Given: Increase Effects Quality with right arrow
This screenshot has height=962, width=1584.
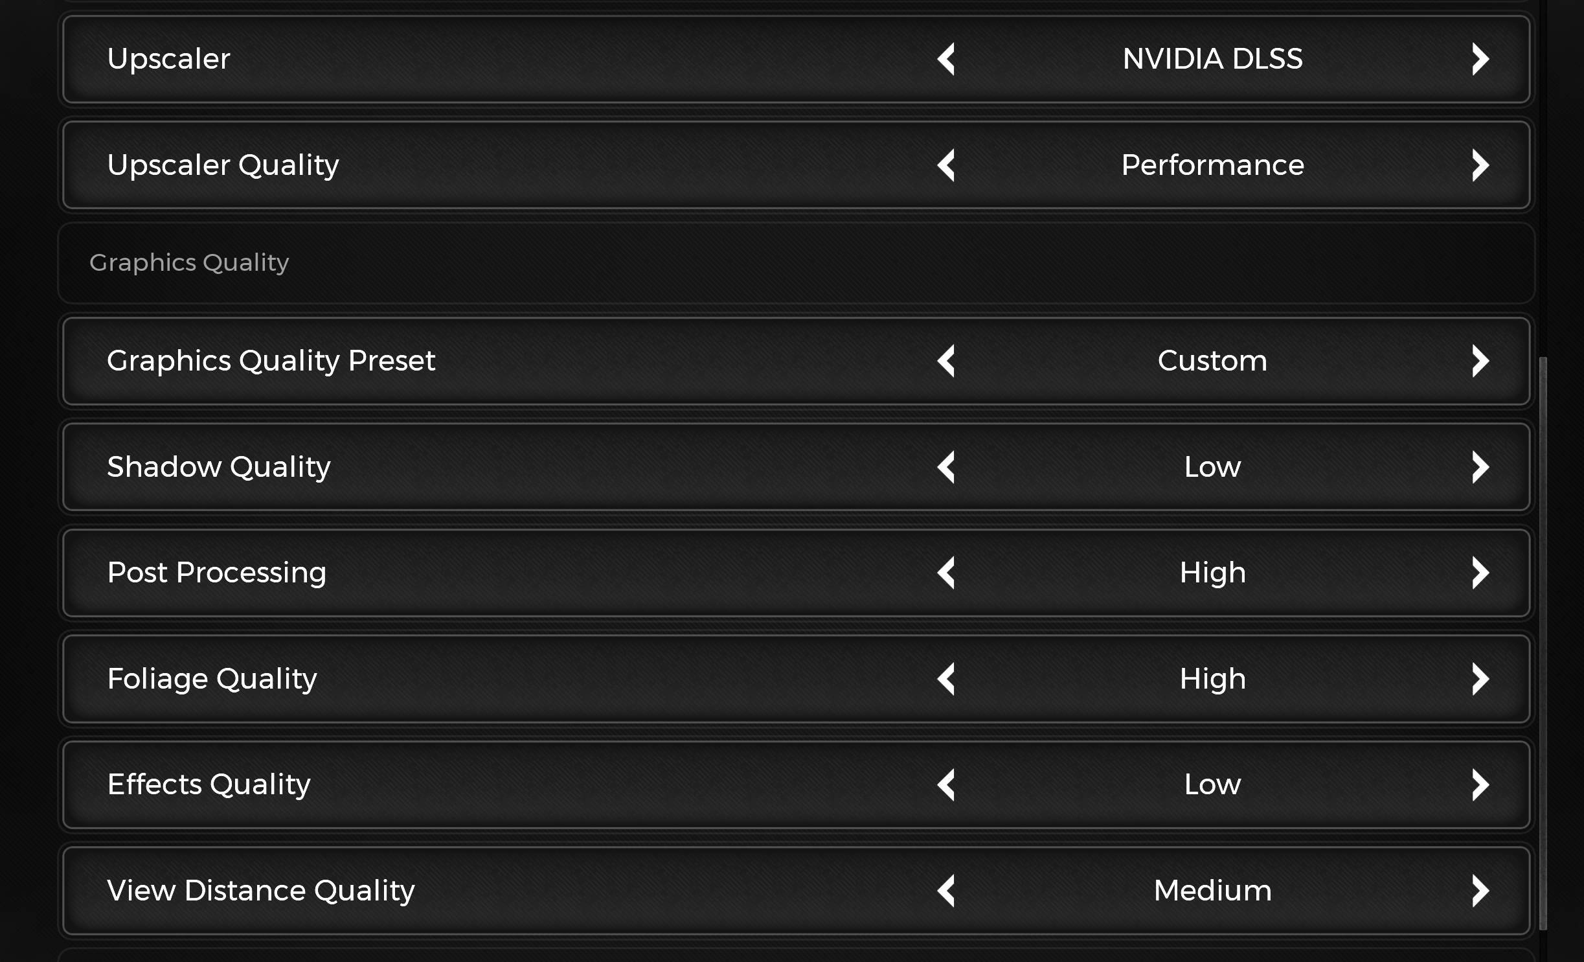Looking at the screenshot, I should 1480,784.
